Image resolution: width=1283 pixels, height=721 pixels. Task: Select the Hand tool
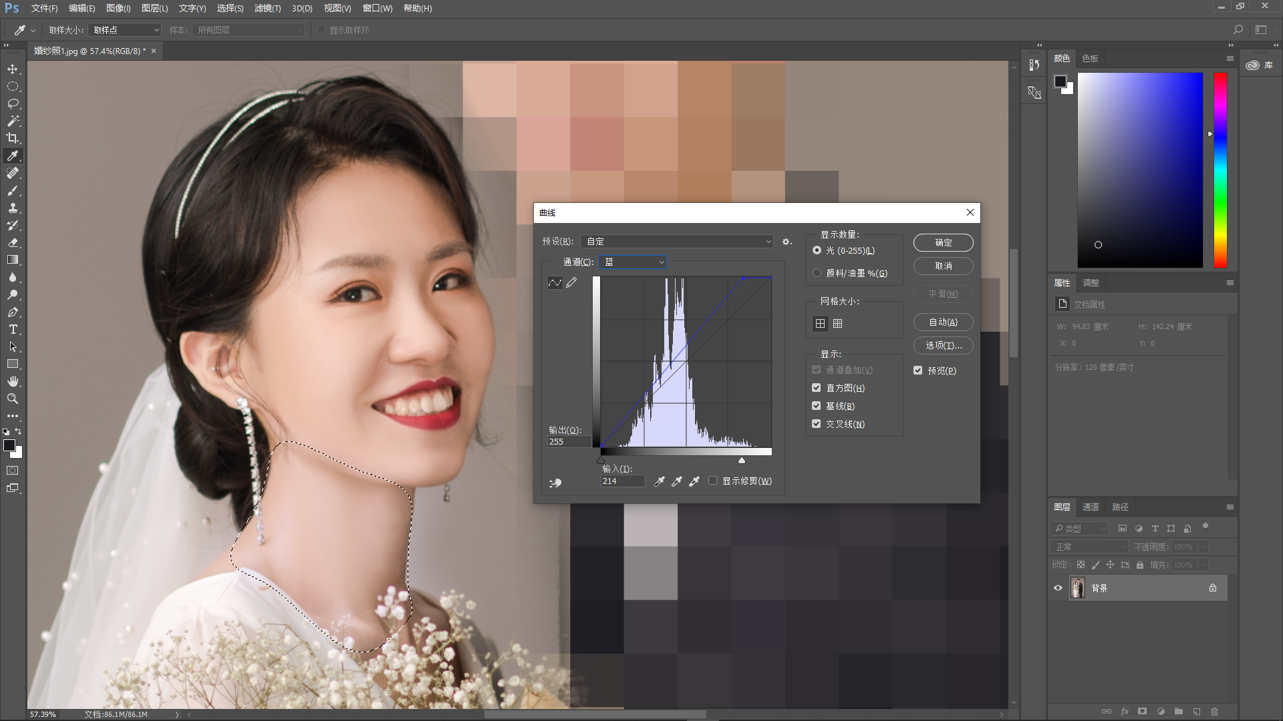13,382
